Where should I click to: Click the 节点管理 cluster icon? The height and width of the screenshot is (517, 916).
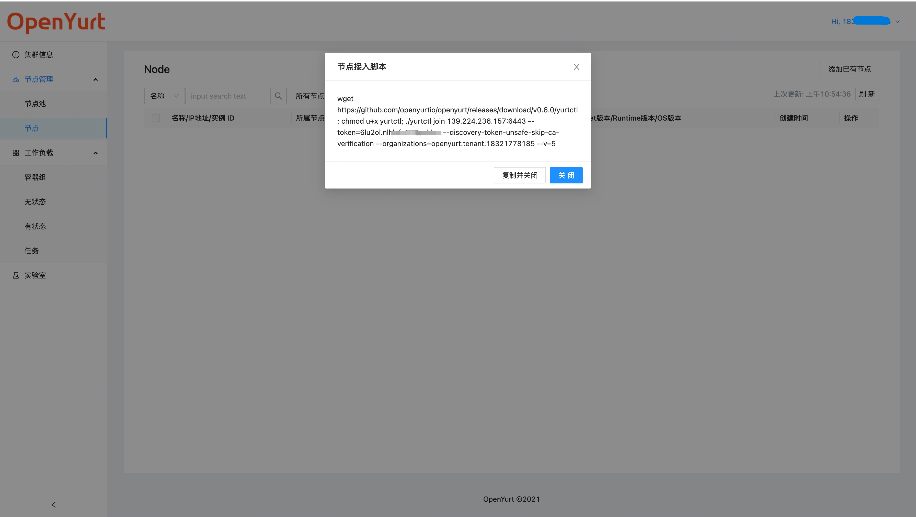[16, 79]
